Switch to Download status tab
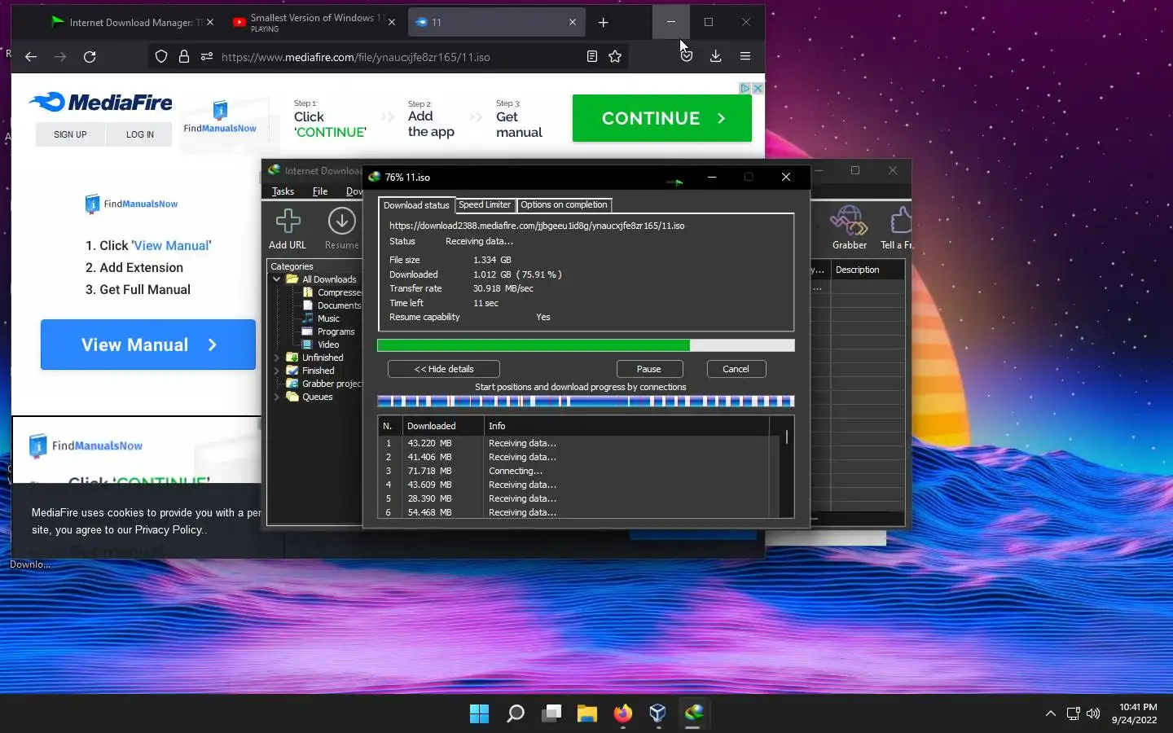1173x733 pixels. coord(416,205)
